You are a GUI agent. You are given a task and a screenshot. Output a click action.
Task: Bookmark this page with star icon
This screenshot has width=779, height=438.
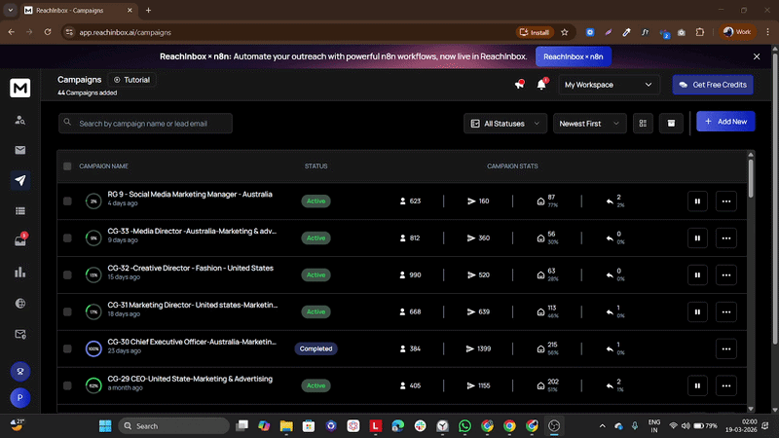pos(565,32)
